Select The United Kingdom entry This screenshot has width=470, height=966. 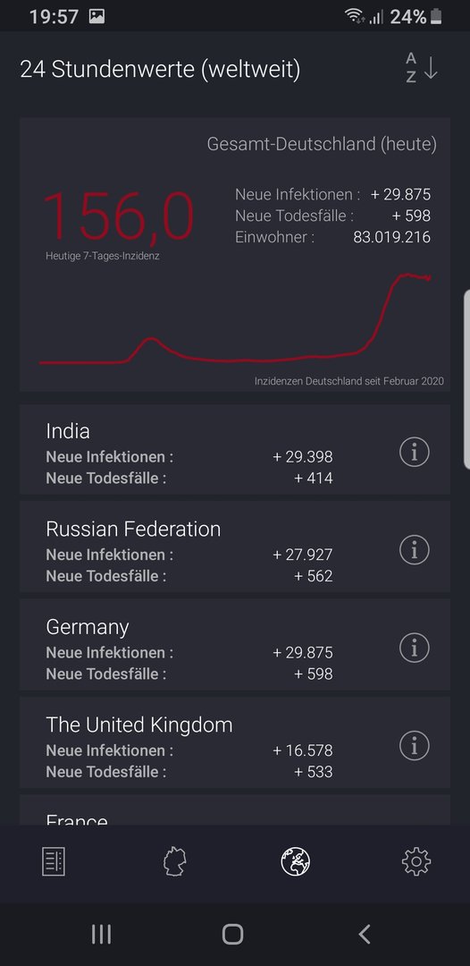pos(235,743)
